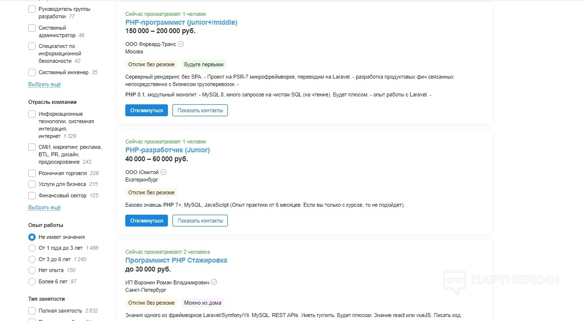Select the Нет опыта radio button
Image resolution: width=584 pixels, height=321 pixels.
click(x=32, y=271)
